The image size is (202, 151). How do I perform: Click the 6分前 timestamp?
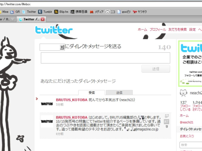pyautogui.click(x=60, y=134)
